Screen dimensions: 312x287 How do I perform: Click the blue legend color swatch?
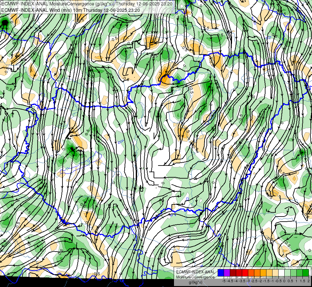(221, 273)
